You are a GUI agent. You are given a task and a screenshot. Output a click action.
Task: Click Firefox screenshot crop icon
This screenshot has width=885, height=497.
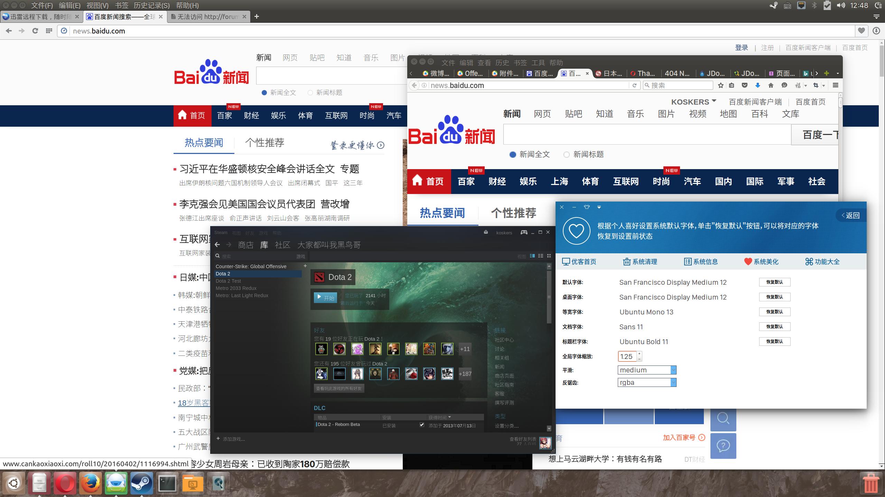[x=816, y=85]
